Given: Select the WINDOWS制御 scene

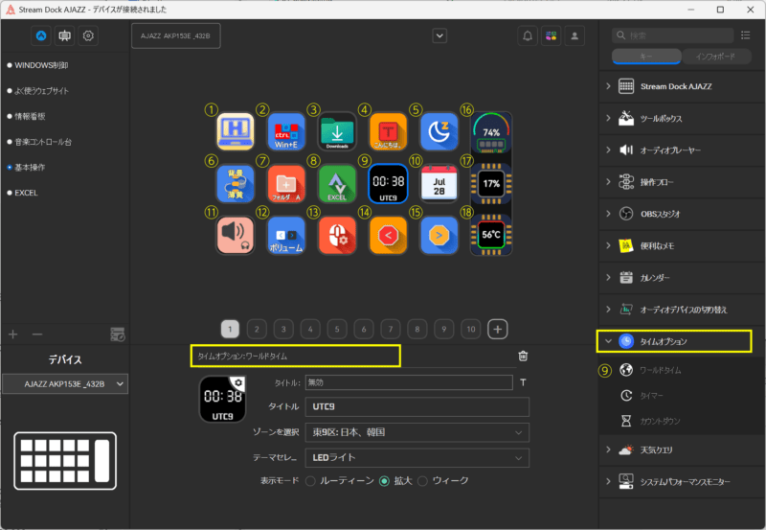Looking at the screenshot, I should click(x=41, y=65).
